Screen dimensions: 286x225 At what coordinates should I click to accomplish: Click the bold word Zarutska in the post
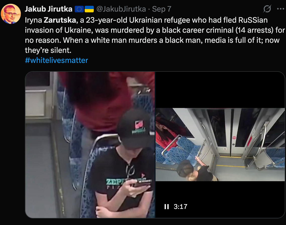(x=60, y=20)
